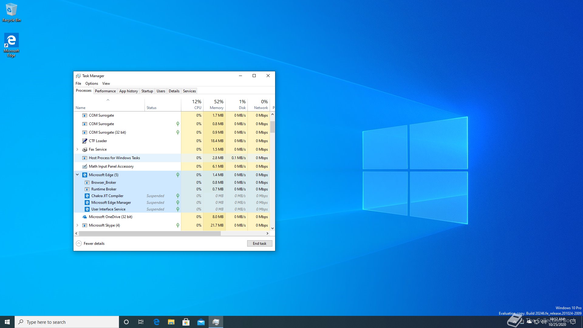Click the User Interface Service icon
Image resolution: width=583 pixels, height=328 pixels.
click(x=87, y=209)
